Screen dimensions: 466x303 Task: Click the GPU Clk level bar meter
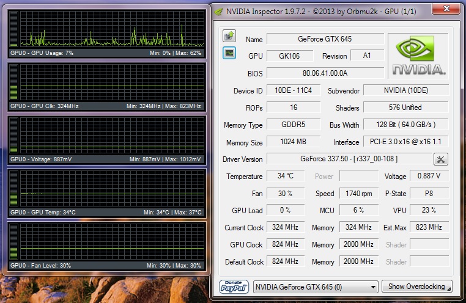(13, 82)
